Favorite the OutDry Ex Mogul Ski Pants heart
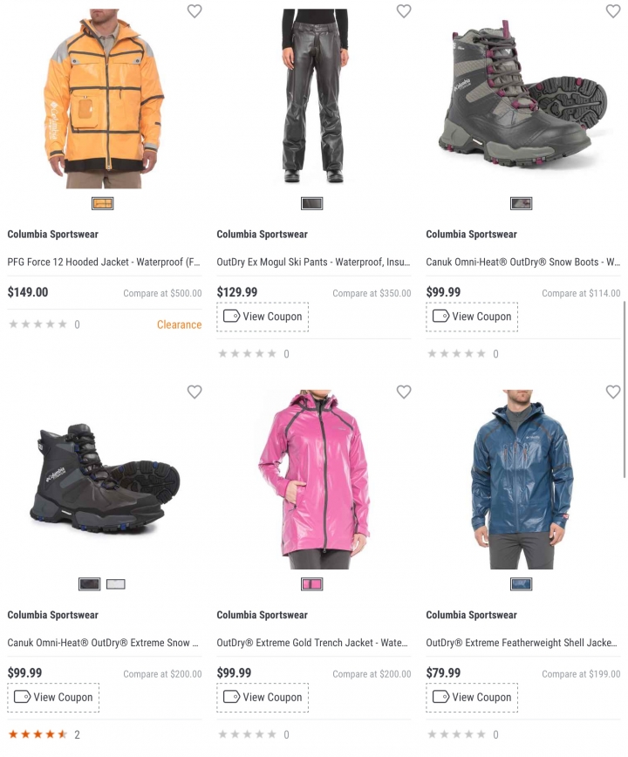Viewport: 628px width, 757px height. pyautogui.click(x=404, y=11)
